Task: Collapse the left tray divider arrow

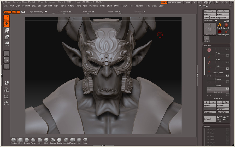Action: [2, 75]
